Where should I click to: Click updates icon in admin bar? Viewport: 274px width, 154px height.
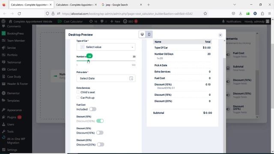tap(93, 21)
